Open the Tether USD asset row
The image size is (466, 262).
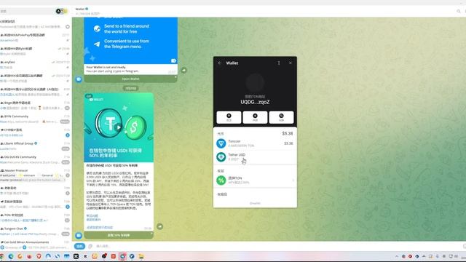coord(255,157)
